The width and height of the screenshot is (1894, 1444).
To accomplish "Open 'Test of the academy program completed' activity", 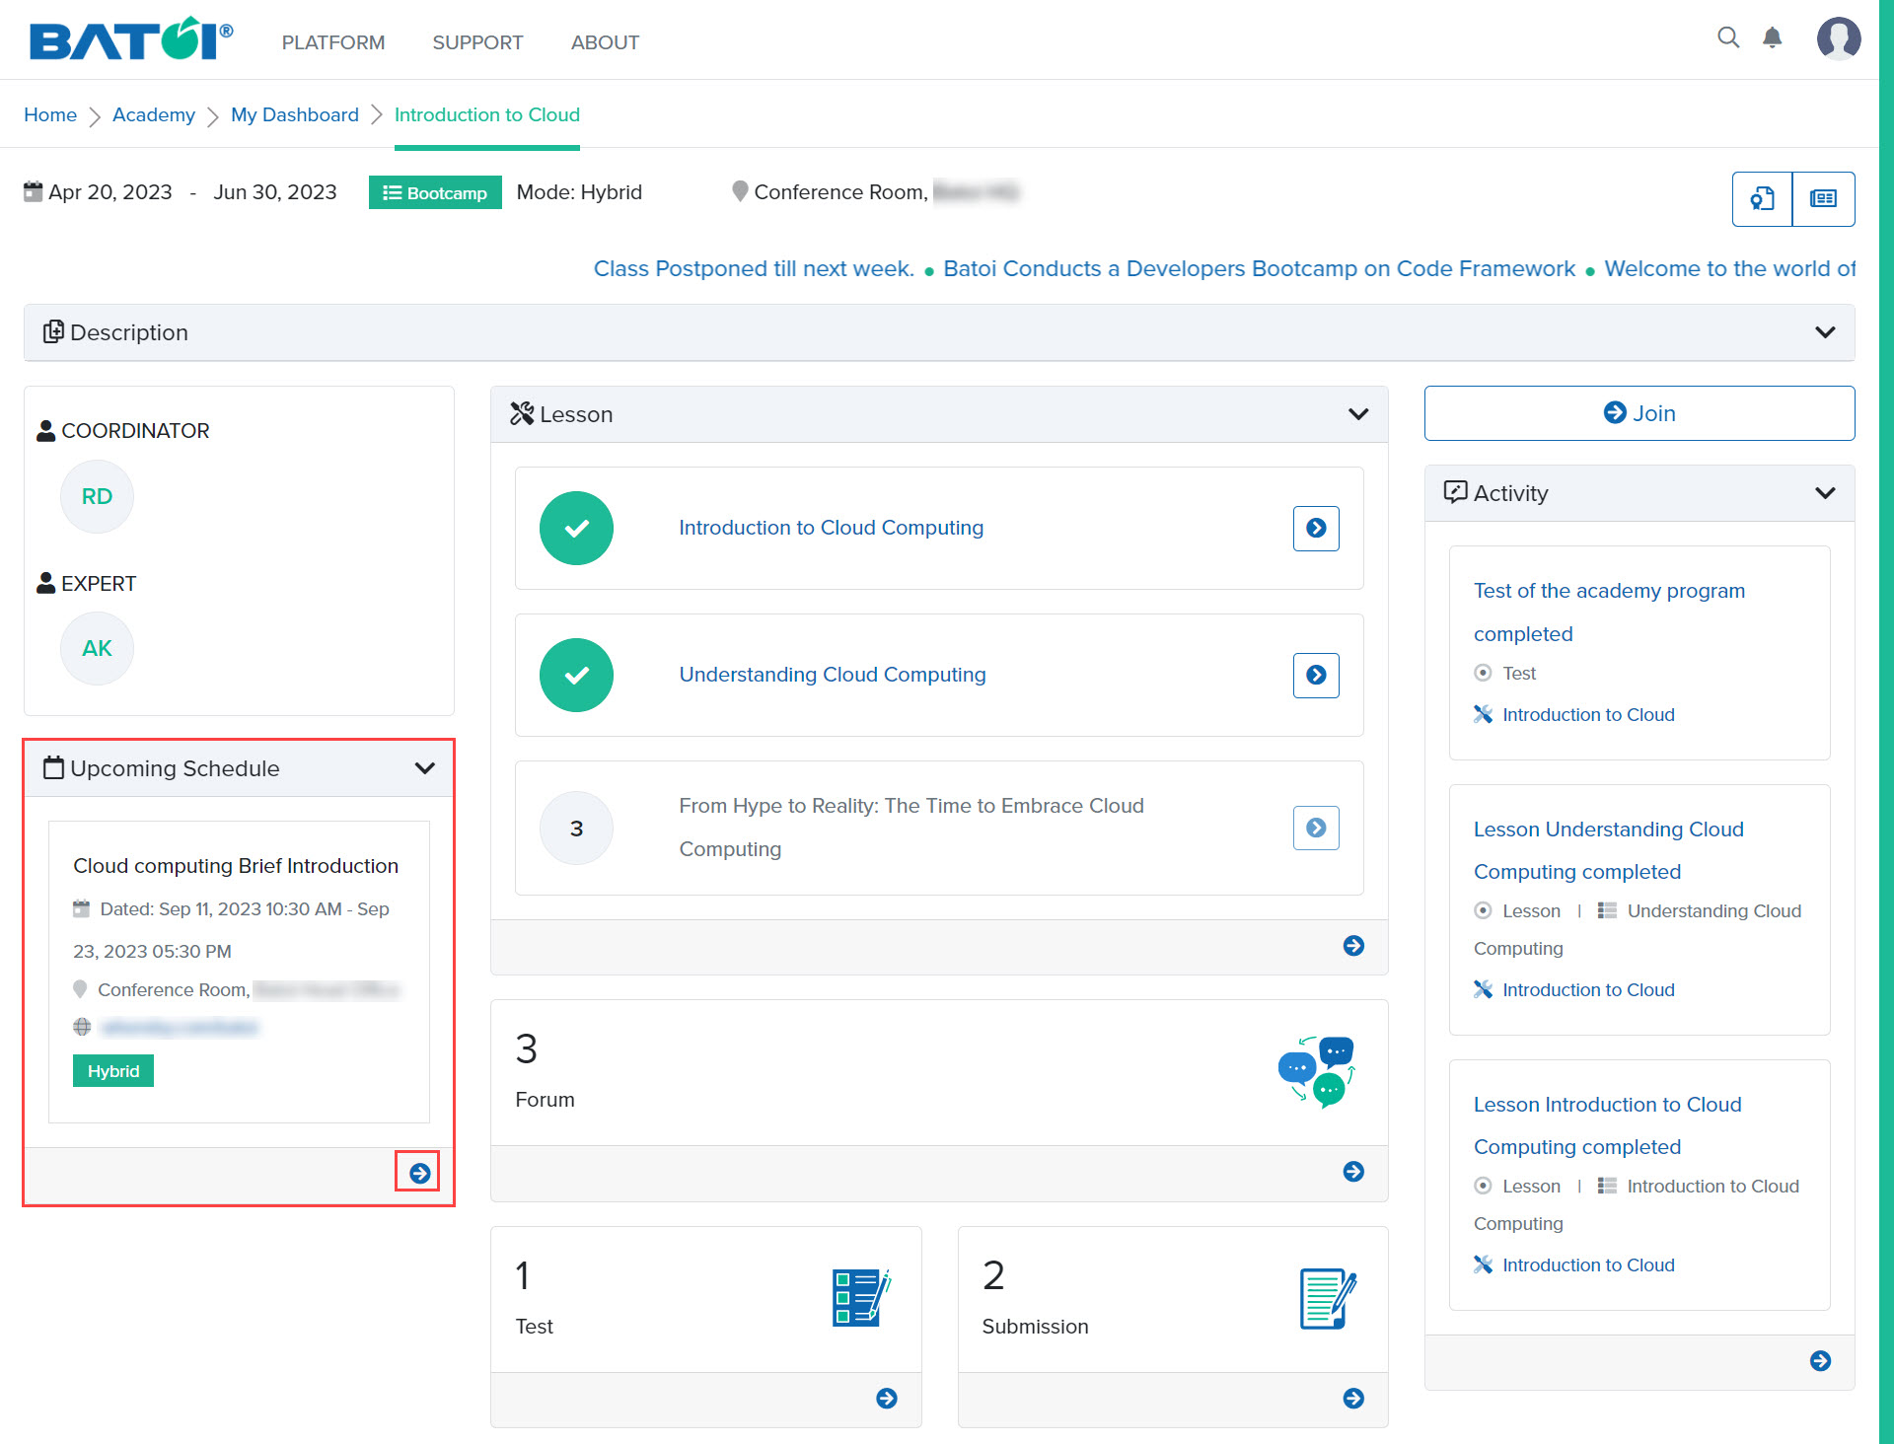I will click(x=1609, y=613).
